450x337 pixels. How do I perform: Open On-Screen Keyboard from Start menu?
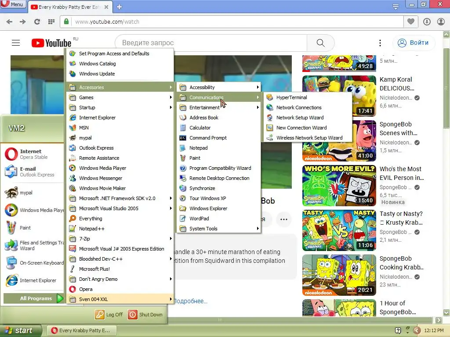[x=34, y=263]
